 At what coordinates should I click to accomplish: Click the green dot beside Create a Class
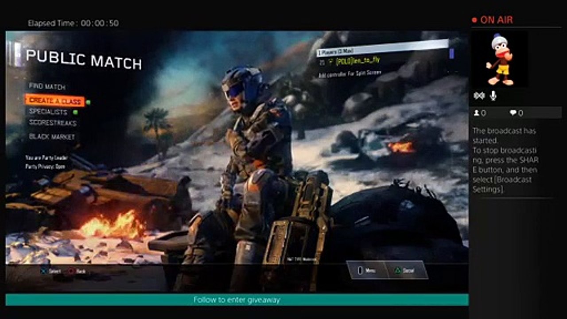click(88, 102)
